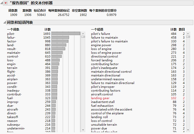Select the term 'pilot·' in the term list

click(x=11, y=34)
